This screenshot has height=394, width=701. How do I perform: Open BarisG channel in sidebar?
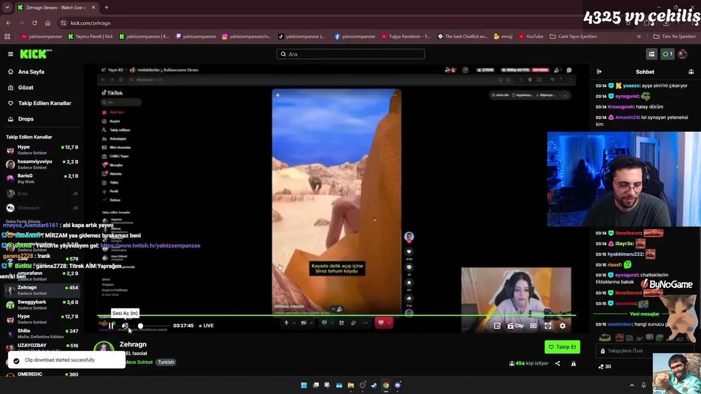click(x=42, y=178)
